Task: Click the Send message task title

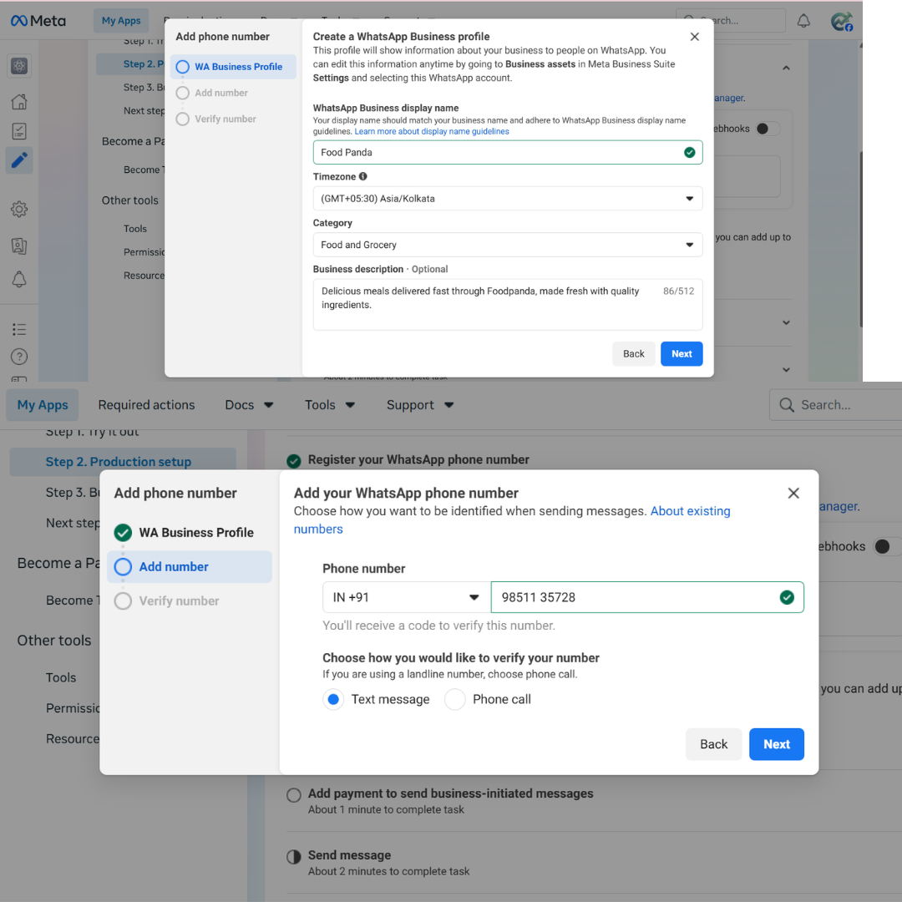Action: tap(349, 855)
